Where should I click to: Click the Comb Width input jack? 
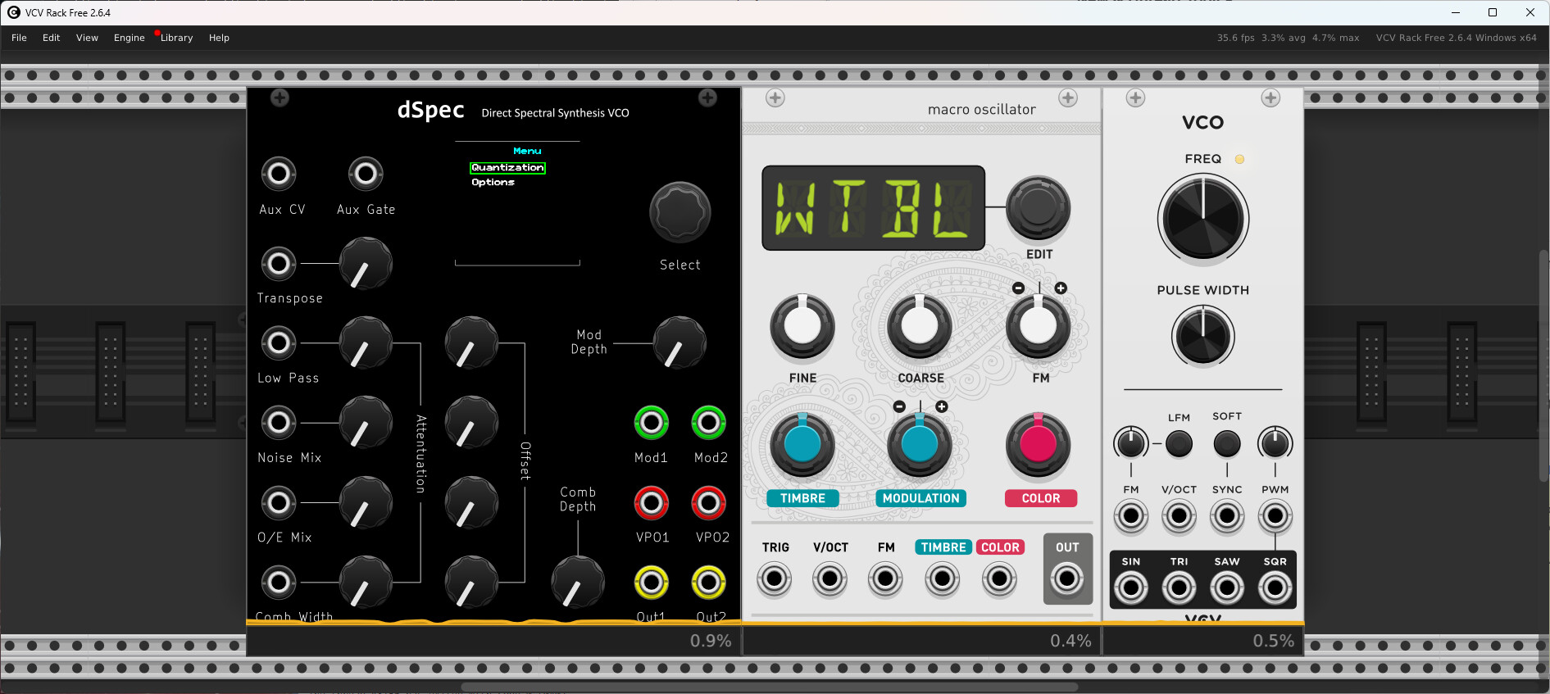click(x=279, y=583)
